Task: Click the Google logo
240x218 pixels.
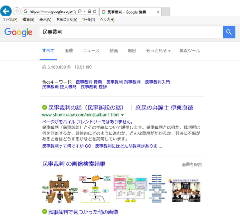Action: pyautogui.click(x=18, y=32)
